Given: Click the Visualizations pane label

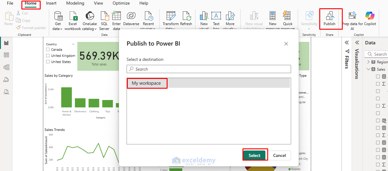Looking at the screenshot, I should point(357,64).
